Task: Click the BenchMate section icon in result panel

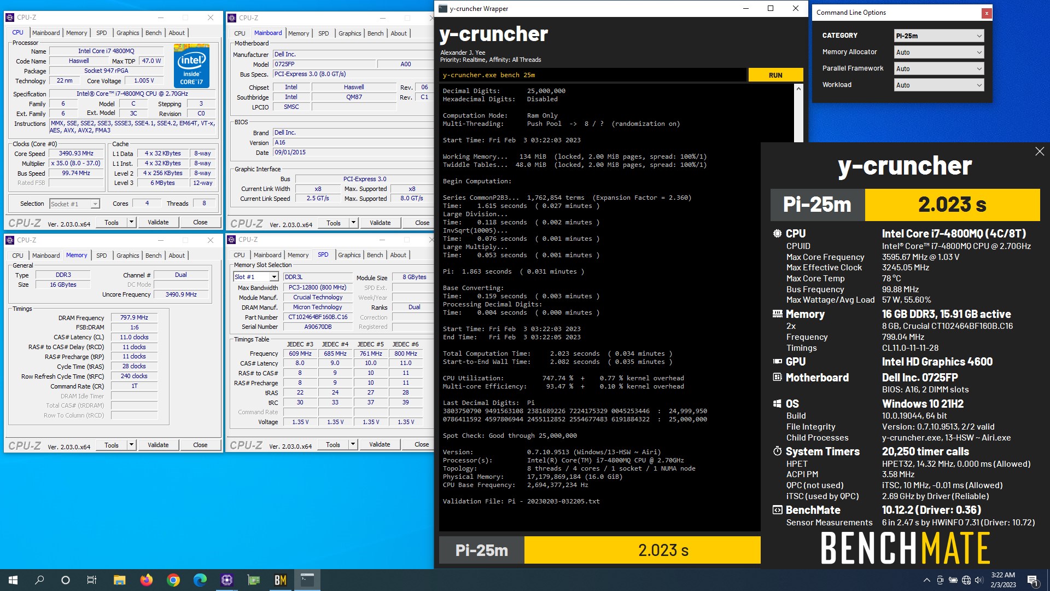Action: coord(777,509)
